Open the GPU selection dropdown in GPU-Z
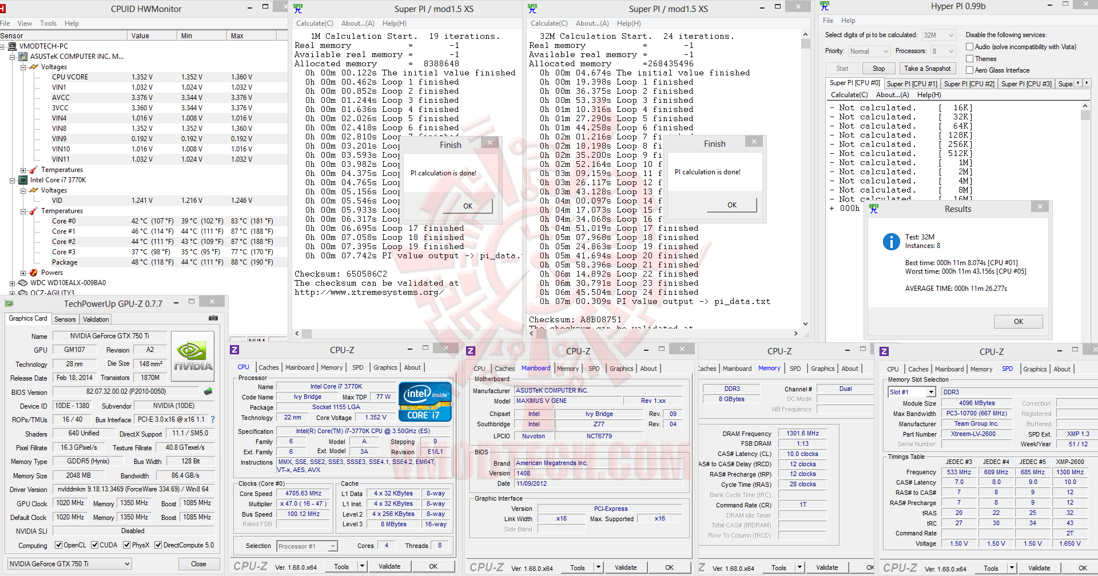The width and height of the screenshot is (1098, 576). point(69,564)
